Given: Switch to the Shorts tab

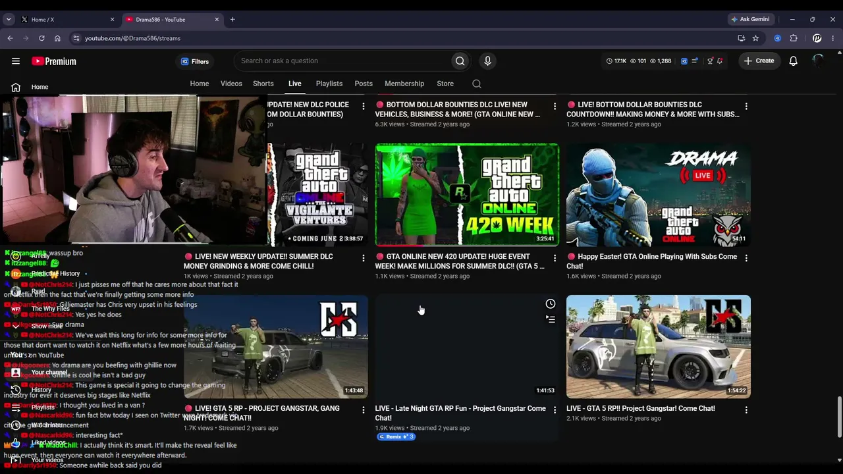Looking at the screenshot, I should pos(263,84).
